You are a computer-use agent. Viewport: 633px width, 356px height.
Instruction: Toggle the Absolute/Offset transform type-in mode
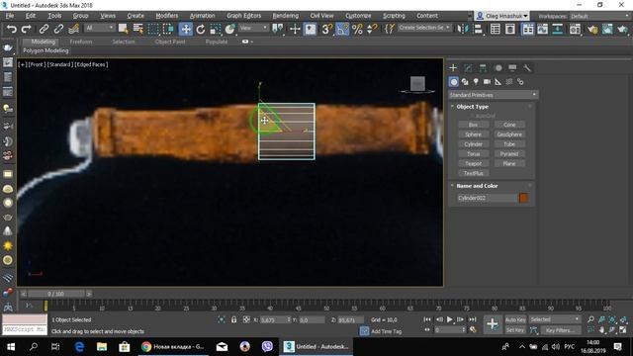246,319
